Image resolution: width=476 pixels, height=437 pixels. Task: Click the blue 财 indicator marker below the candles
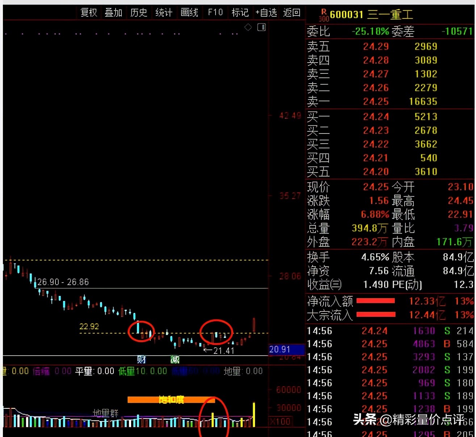pos(141,359)
